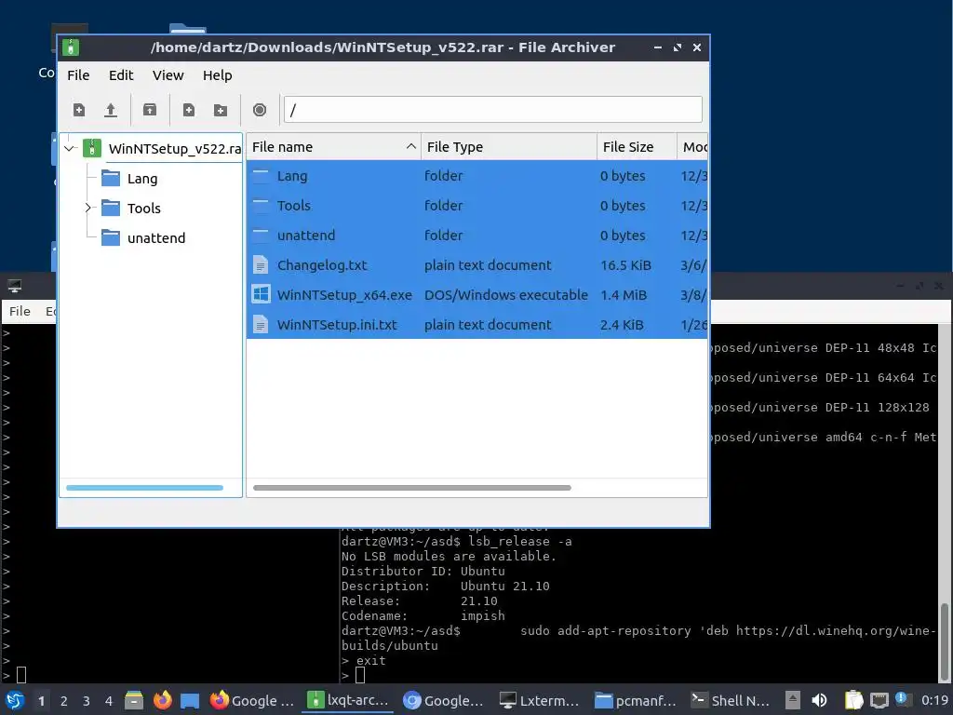953x715 pixels.
Task: Click the update notifier tray icon
Action: [902, 699]
